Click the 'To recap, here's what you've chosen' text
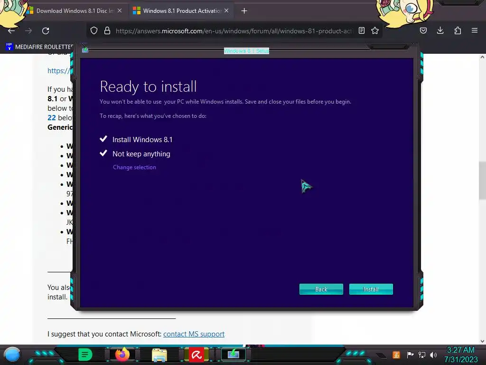486x365 pixels. [x=153, y=116]
